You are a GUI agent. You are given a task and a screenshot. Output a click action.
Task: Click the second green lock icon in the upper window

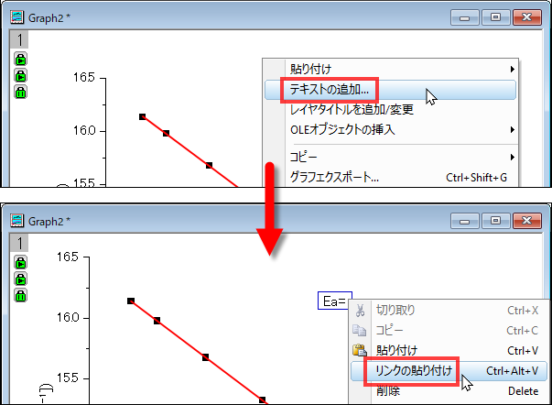[20, 76]
